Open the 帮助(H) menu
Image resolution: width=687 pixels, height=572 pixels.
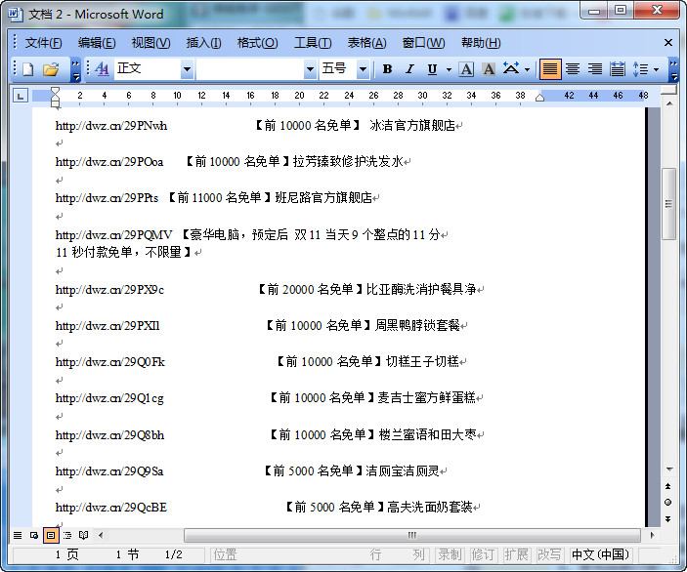tap(481, 43)
